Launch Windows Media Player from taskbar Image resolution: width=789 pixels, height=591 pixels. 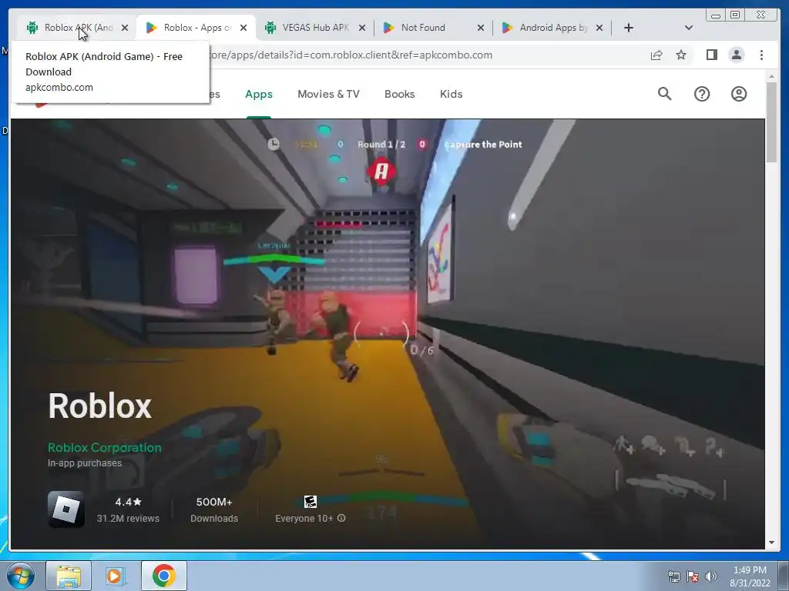click(116, 576)
